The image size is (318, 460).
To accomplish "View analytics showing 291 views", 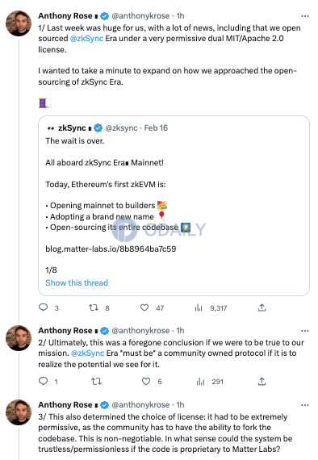I will point(201,382).
